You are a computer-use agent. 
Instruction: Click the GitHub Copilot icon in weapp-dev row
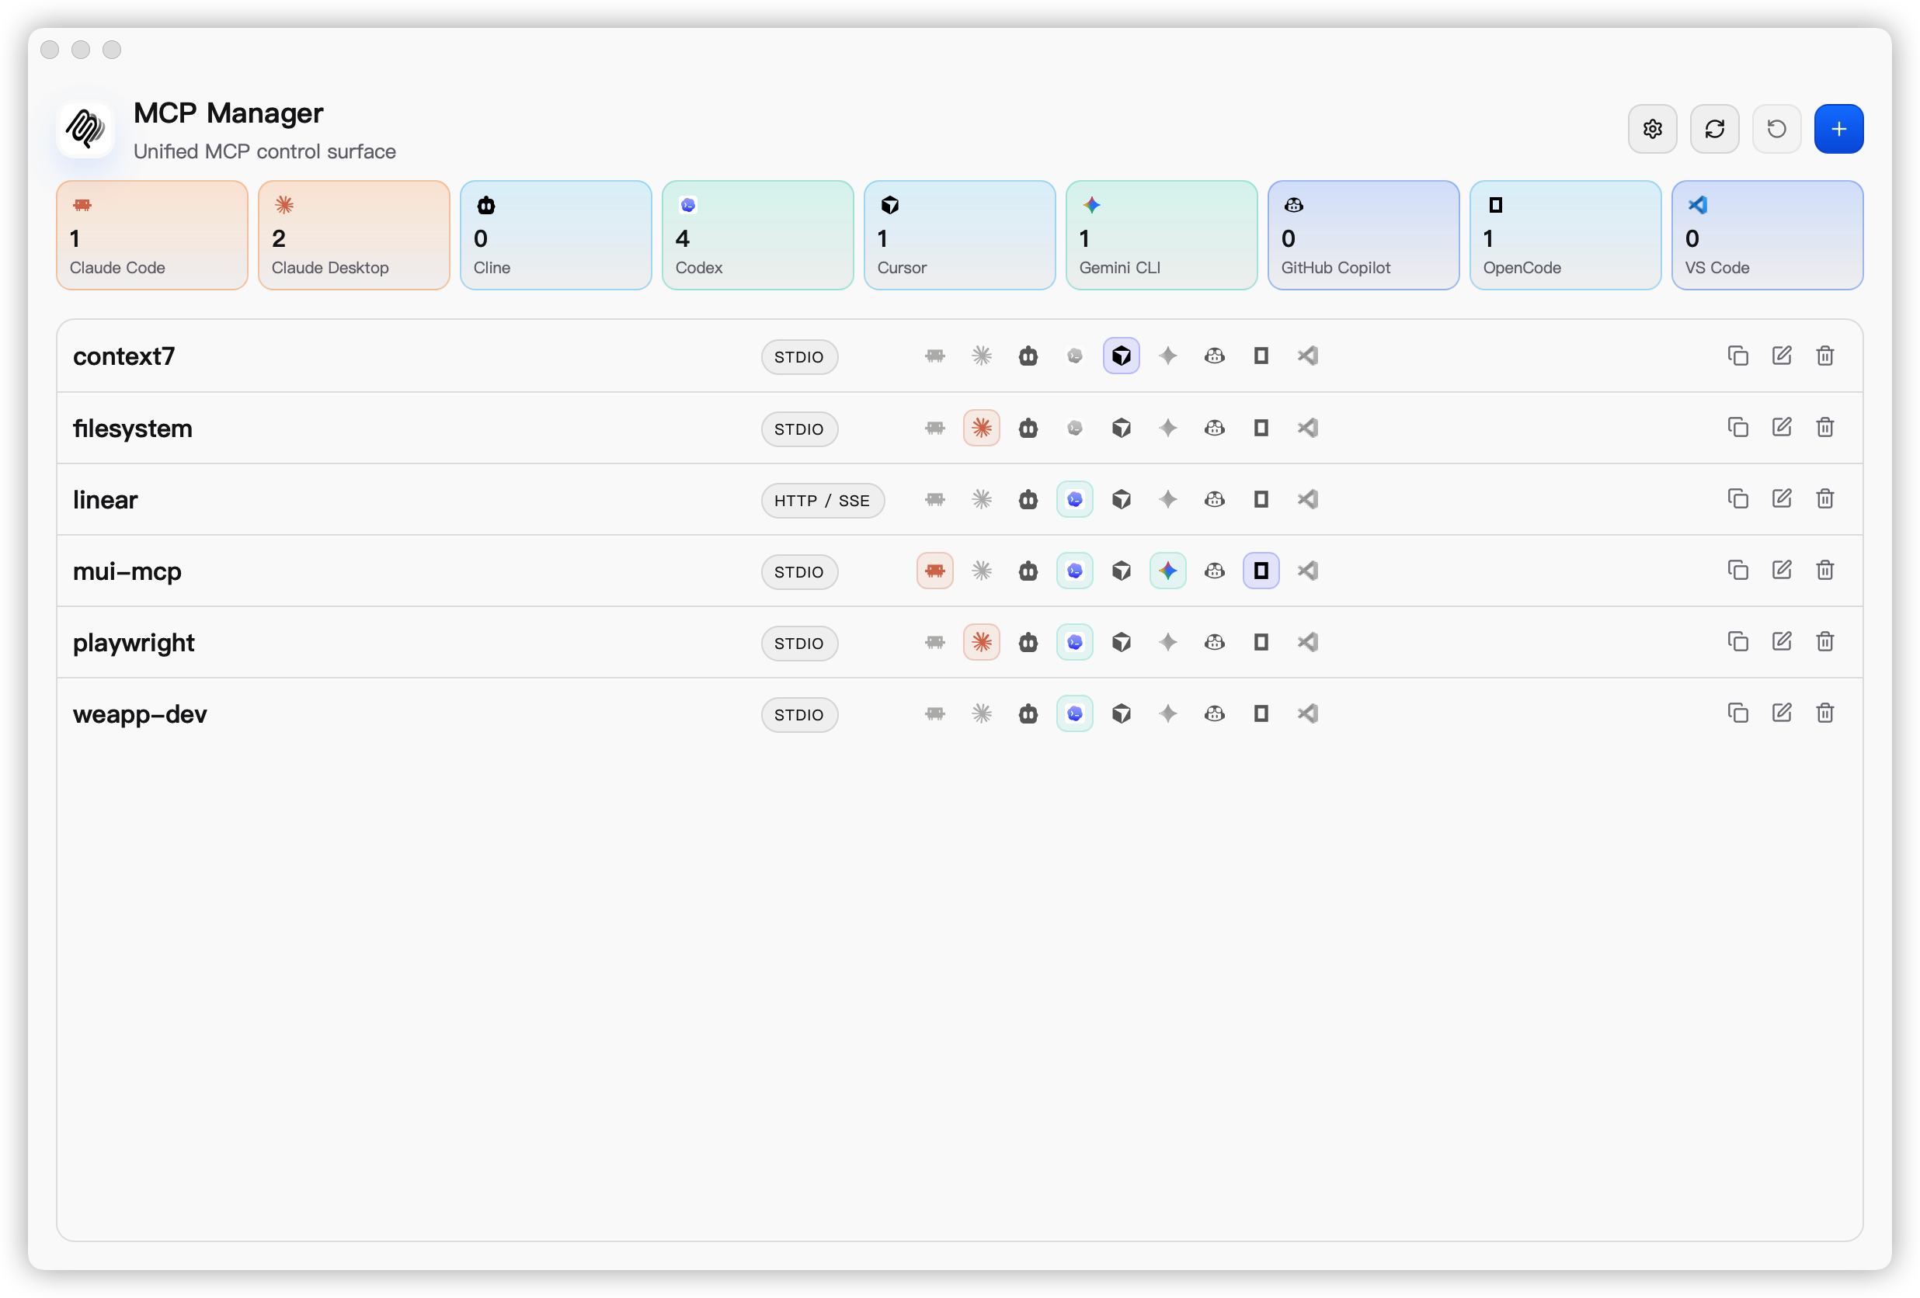point(1215,713)
